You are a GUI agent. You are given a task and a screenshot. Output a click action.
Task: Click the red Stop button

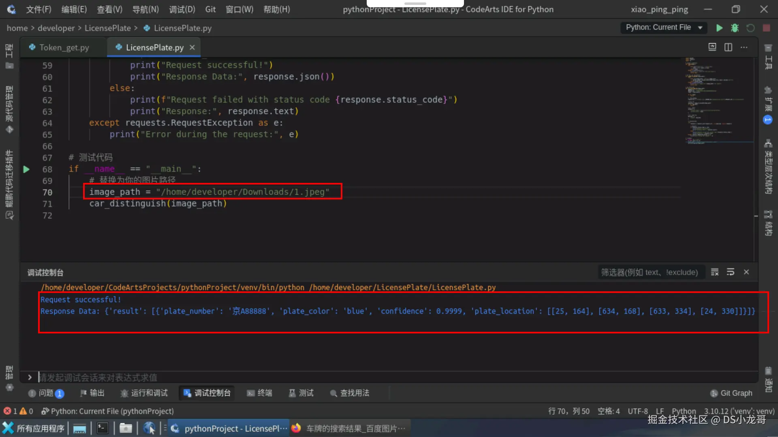[766, 28]
